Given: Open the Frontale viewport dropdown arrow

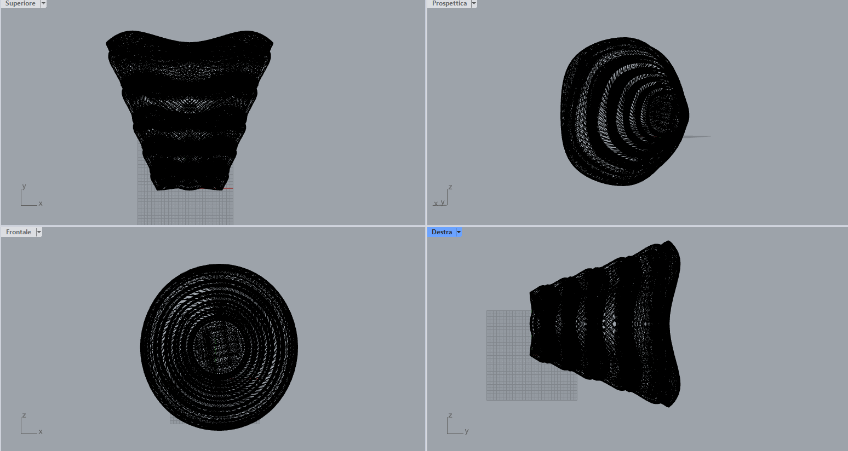Looking at the screenshot, I should pyautogui.click(x=39, y=232).
